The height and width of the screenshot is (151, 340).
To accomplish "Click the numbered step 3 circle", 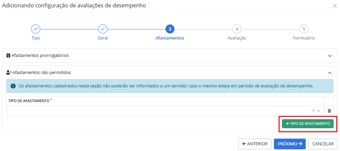I will coord(170,29).
